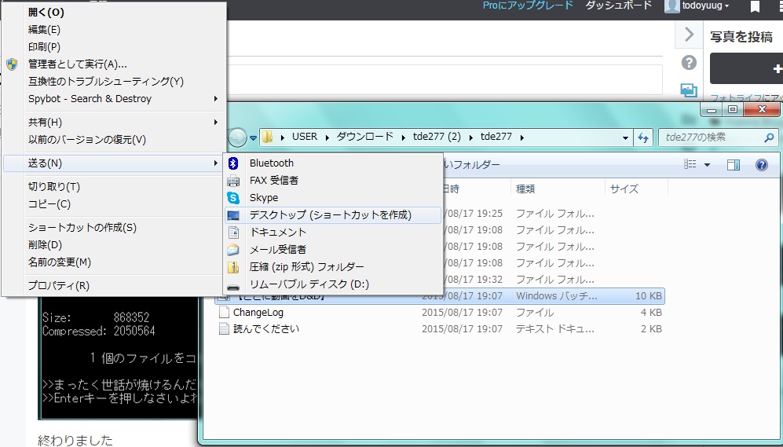Click the removable disk drive icon
Image resolution: width=783 pixels, height=447 pixels.
(x=233, y=288)
